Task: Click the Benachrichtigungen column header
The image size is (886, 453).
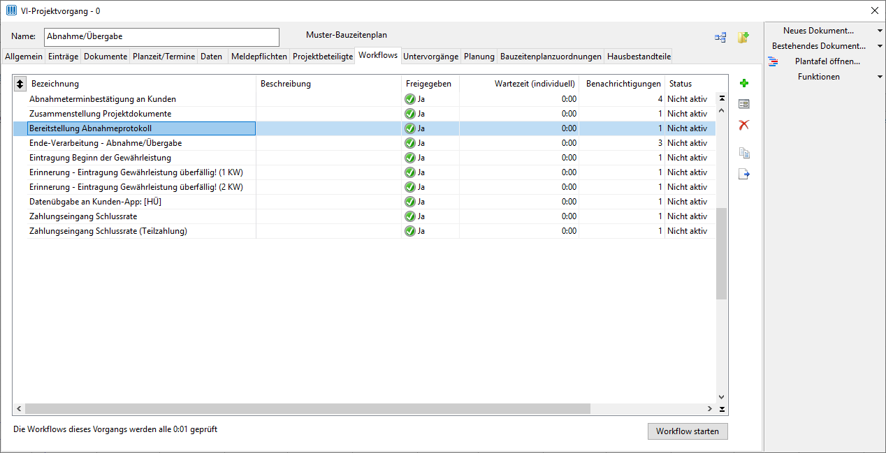Action: 621,84
